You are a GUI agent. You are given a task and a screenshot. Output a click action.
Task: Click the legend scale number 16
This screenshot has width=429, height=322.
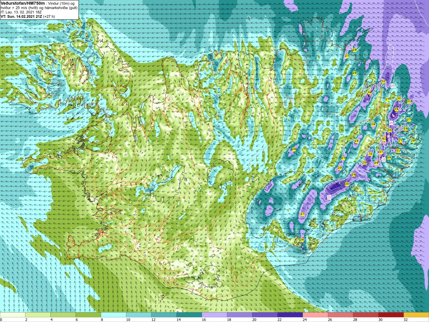(204, 320)
